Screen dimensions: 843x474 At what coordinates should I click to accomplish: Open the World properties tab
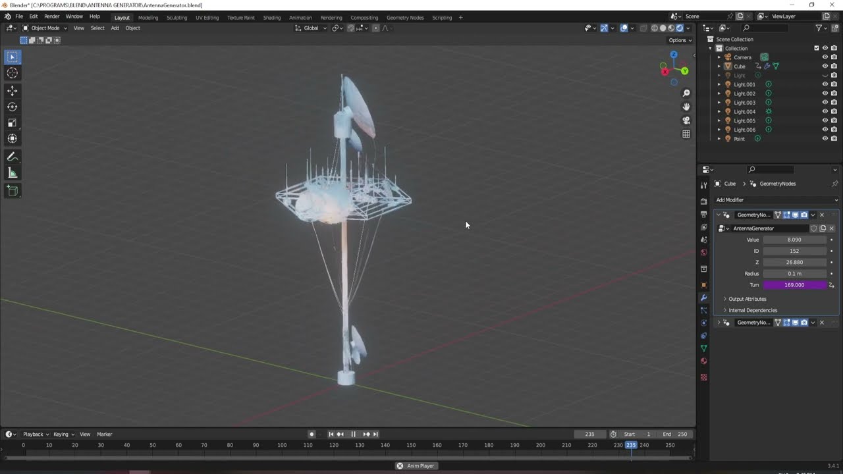point(703,252)
